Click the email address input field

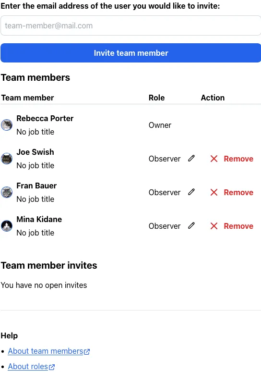click(x=130, y=25)
